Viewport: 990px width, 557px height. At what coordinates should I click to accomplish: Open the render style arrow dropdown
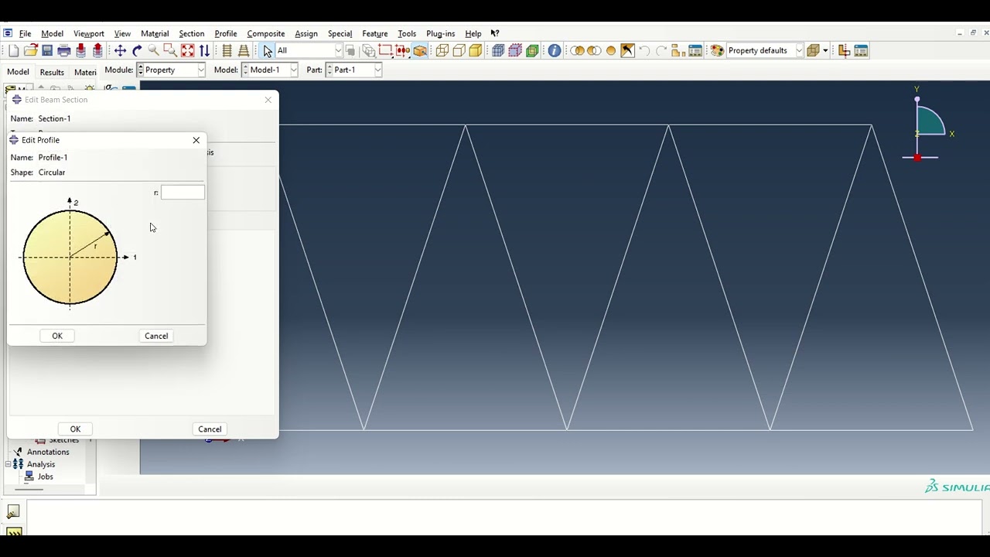pos(825,51)
